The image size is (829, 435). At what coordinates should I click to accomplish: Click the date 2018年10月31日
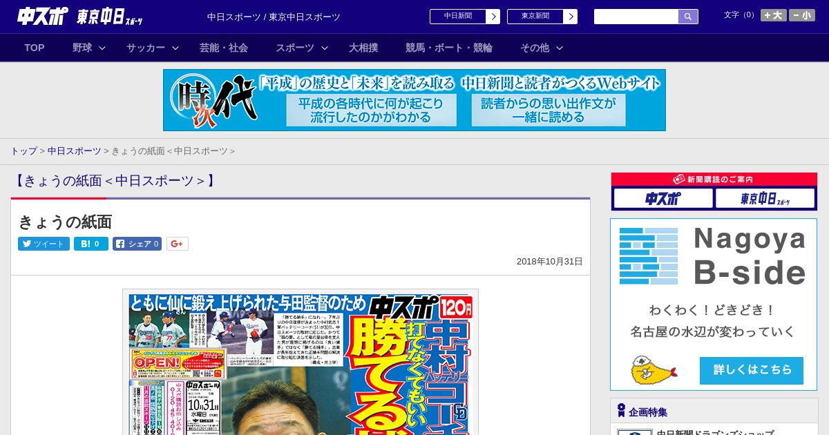550,262
